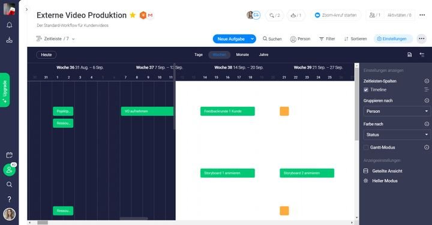Open the Filter options
432x225 pixels.
(327, 39)
